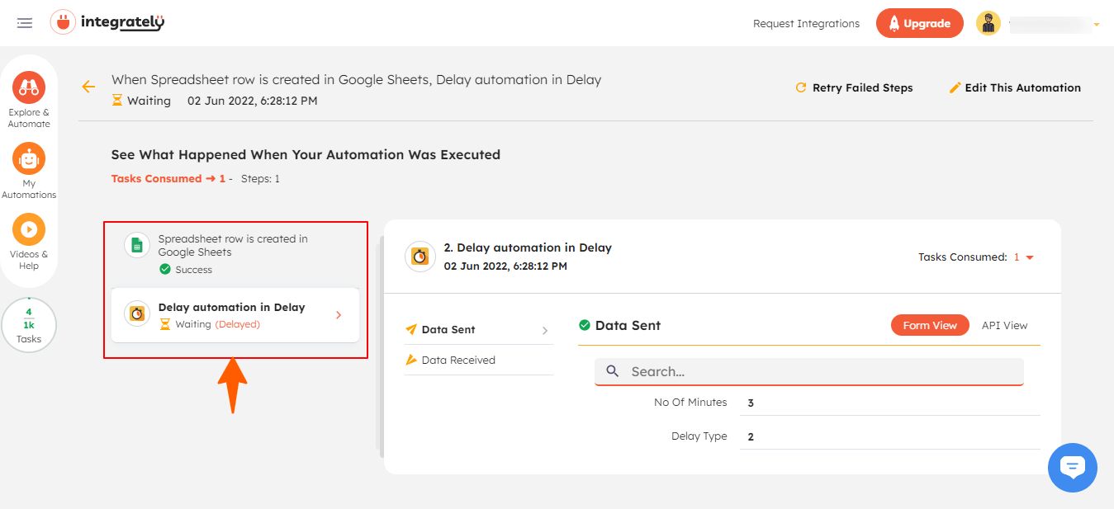Screen dimensions: 1114x509
Task: Click the back arrow above the step list
Action: point(88,86)
